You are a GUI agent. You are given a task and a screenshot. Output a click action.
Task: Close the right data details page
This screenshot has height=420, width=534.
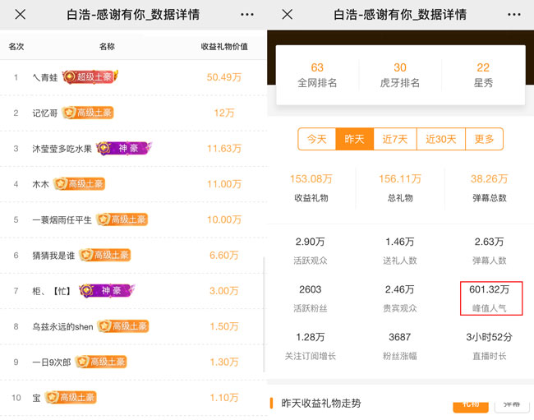[287, 15]
